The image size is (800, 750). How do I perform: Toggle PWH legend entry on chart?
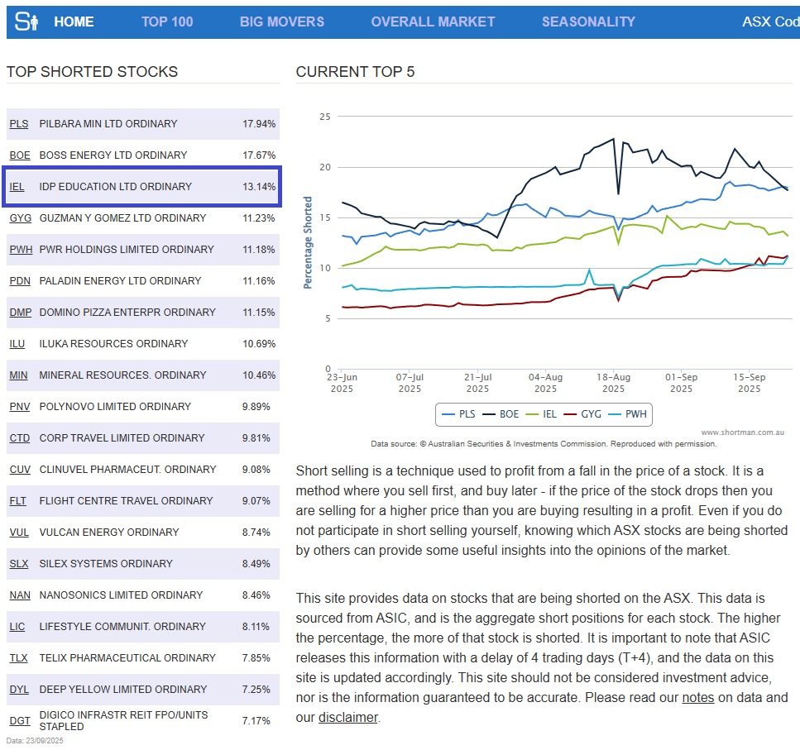tap(626, 414)
